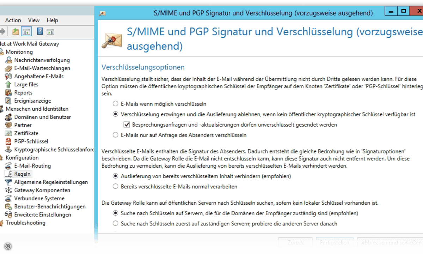Image resolution: width=423 pixels, height=254 pixels.
Task: Click the Verbundene Systeme icon
Action: 8,198
